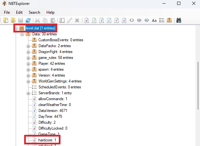The width and height of the screenshot is (200, 146).
Task: Select the allowCommands: 1 tag
Action: coord(53,99)
